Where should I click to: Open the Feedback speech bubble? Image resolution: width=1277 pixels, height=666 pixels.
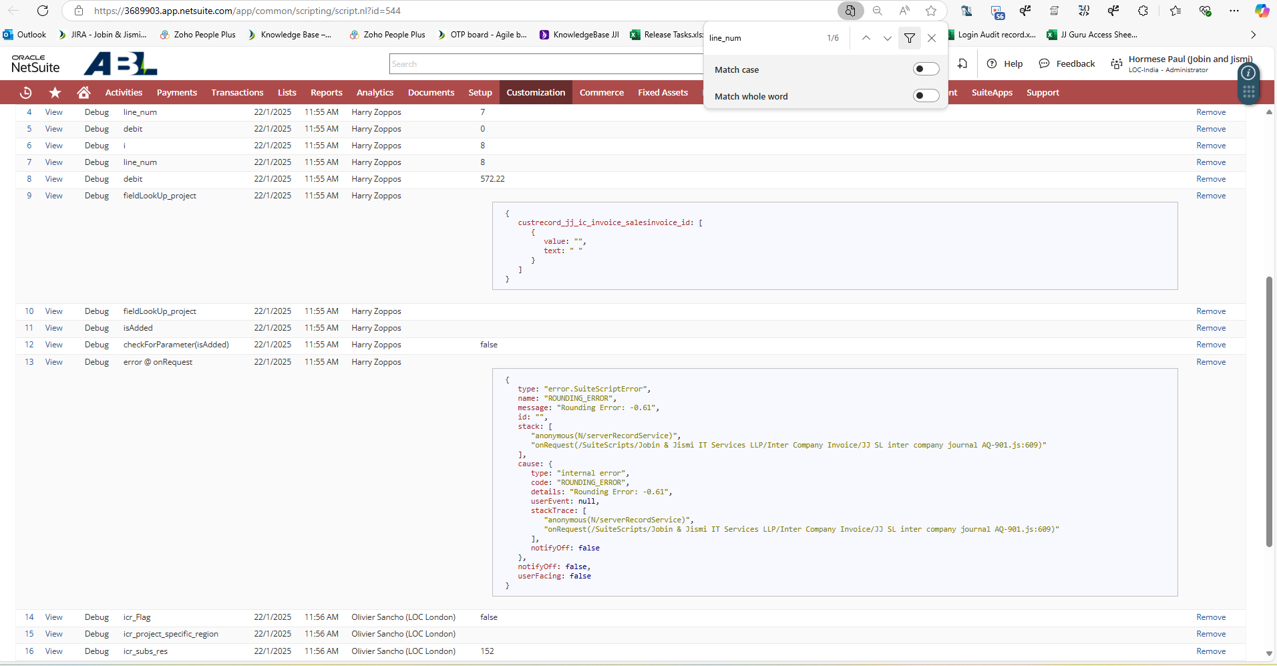tap(1045, 64)
